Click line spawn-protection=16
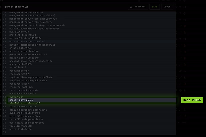The width and height of the screenshot is (206, 137). pyautogui.click(x=23, y=107)
